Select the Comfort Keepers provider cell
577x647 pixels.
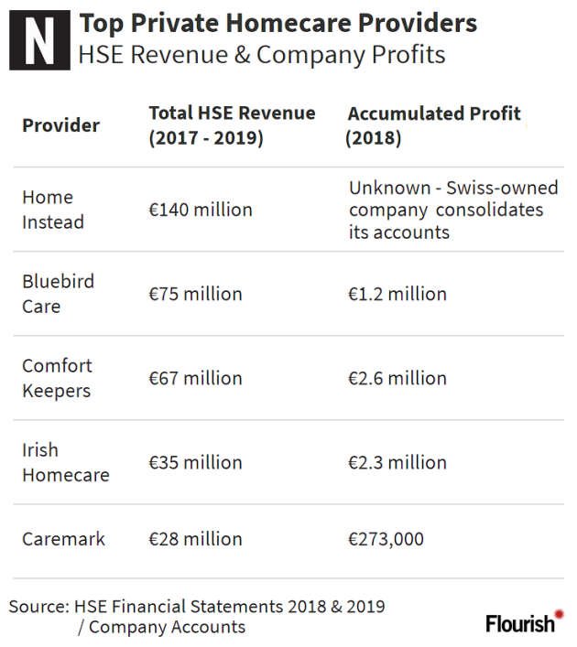(x=57, y=378)
